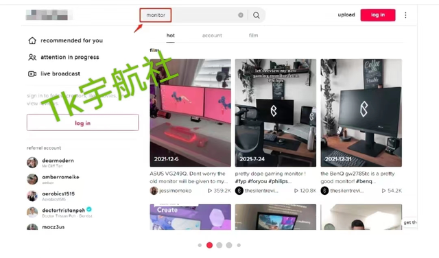The width and height of the screenshot is (439, 258).
Task: Switch to the account tab
Action: (212, 36)
